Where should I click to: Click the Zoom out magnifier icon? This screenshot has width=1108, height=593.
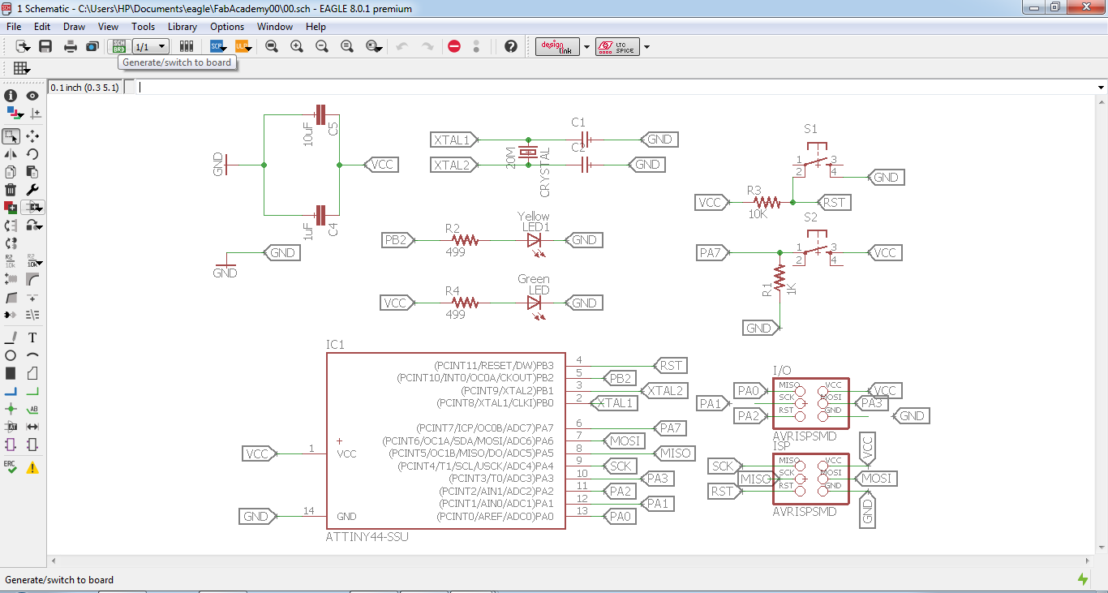(x=322, y=46)
